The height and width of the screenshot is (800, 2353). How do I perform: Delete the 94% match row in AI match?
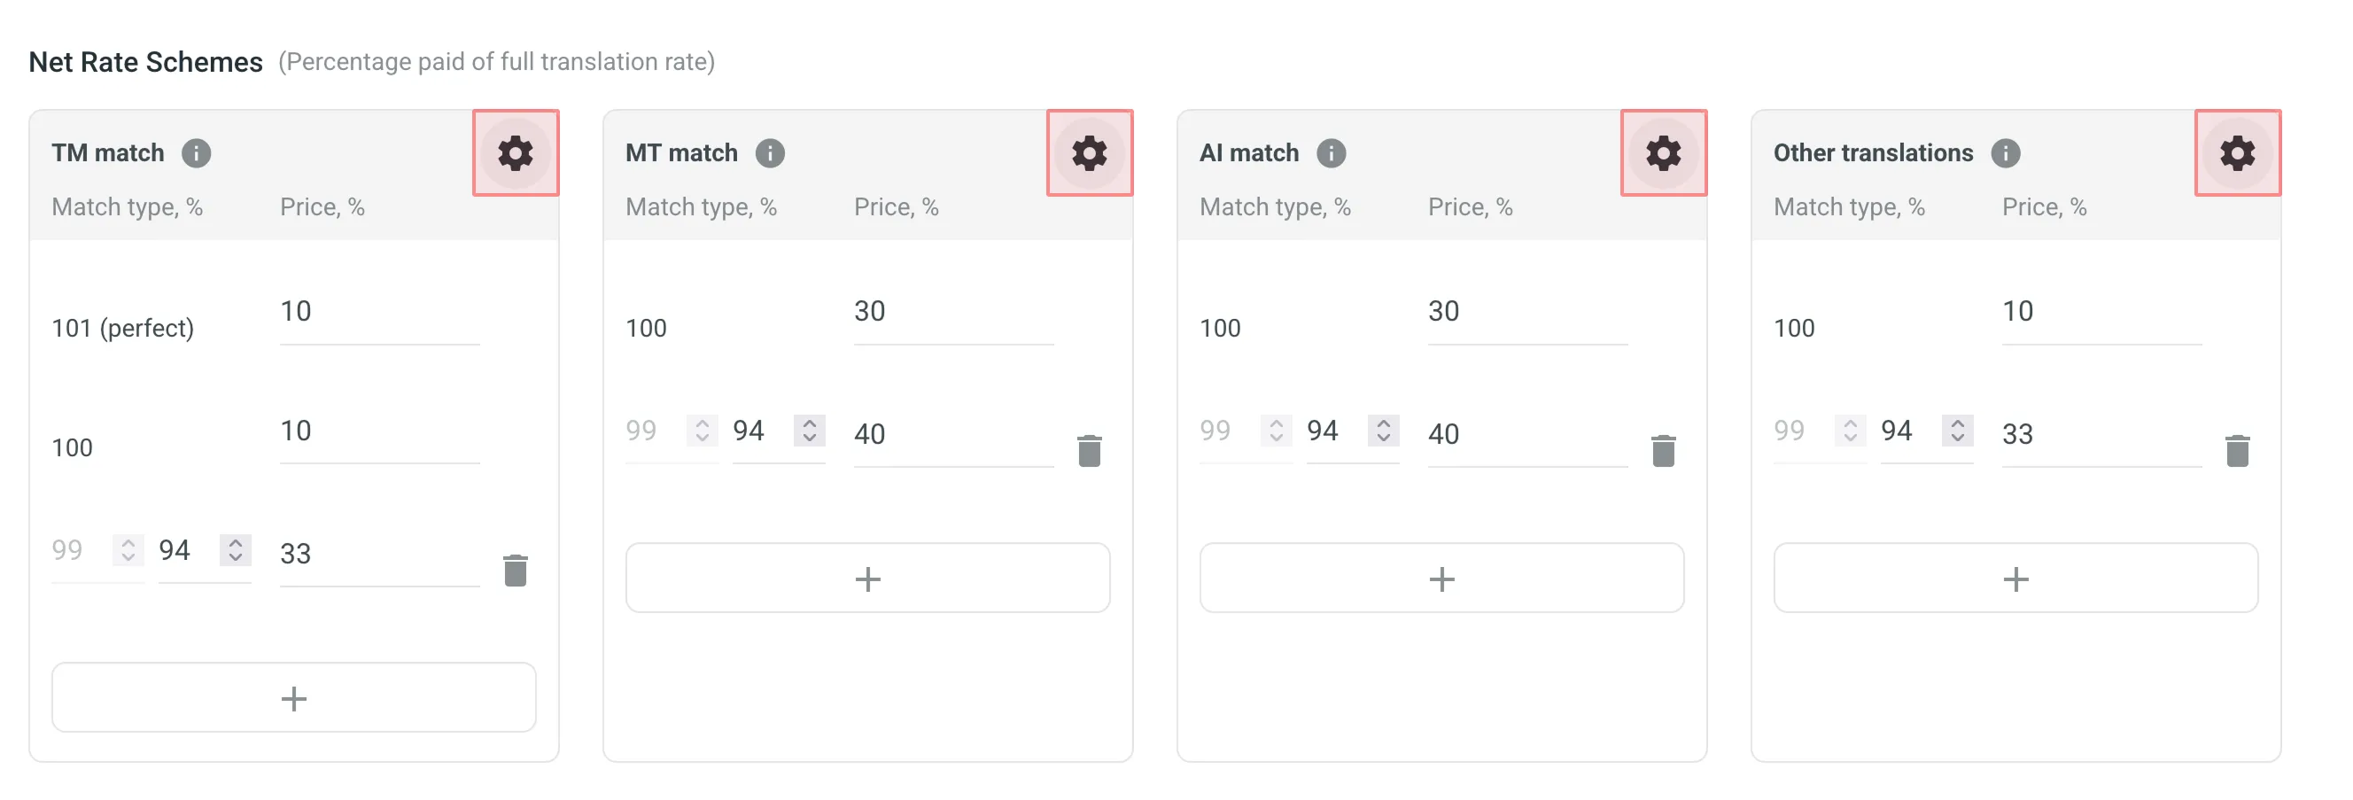tap(1663, 449)
